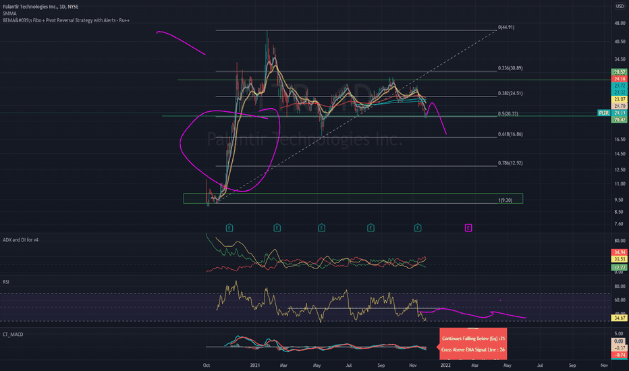This screenshot has height=371, width=629.
Task: Select the PLTR symbol price tag
Action: (x=603, y=113)
